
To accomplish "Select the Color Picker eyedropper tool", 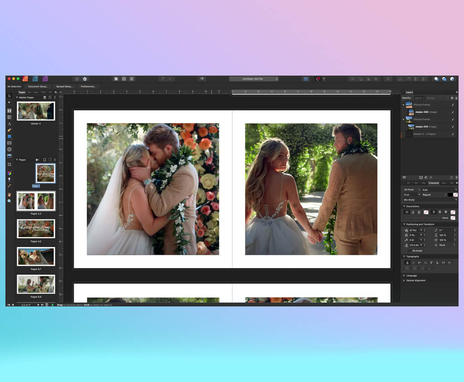I will coord(9,186).
